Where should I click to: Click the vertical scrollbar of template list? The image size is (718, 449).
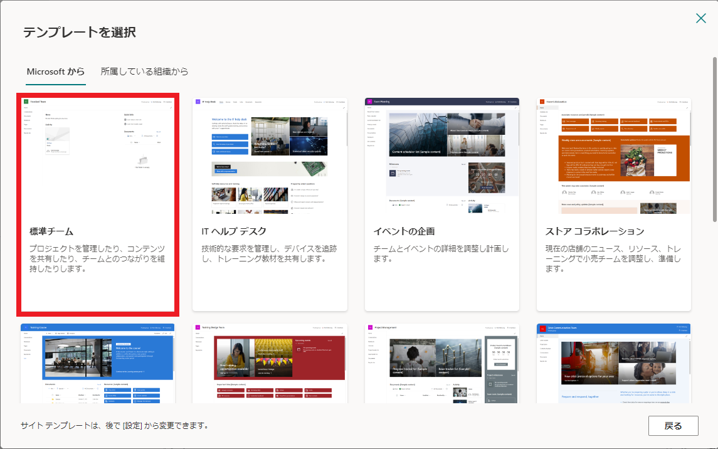click(715, 140)
